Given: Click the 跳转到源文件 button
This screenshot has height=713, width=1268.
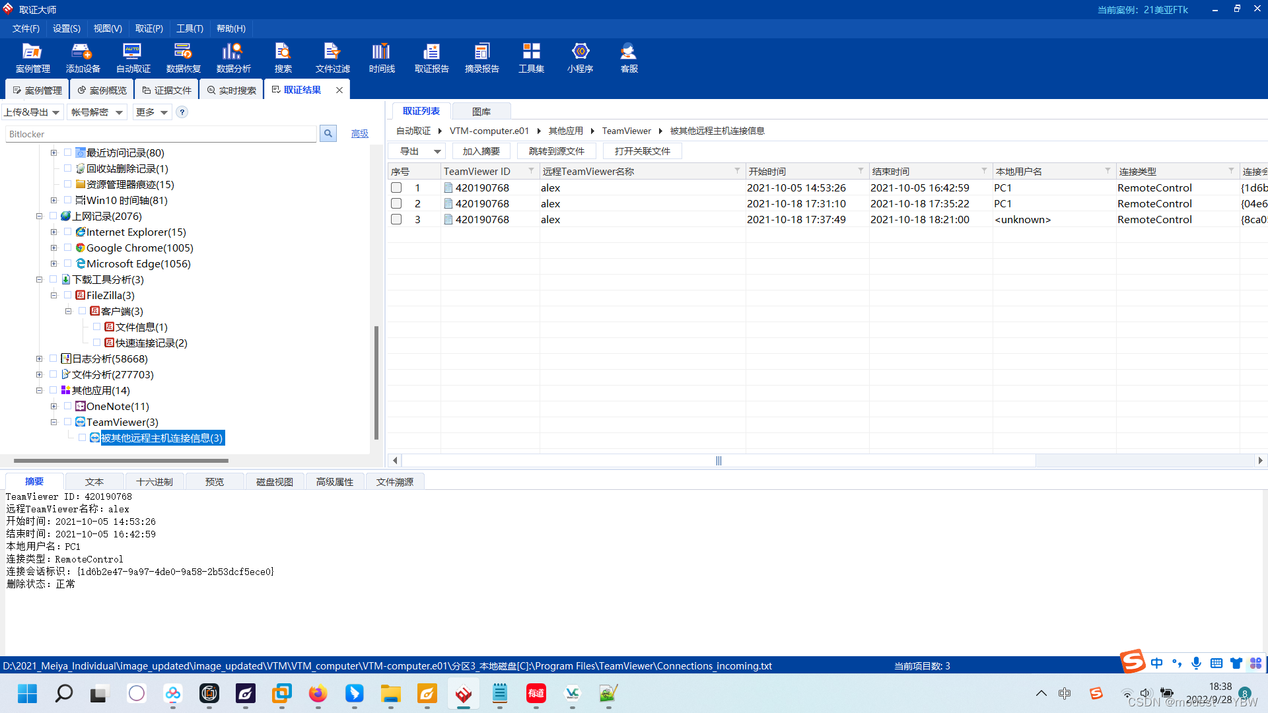Looking at the screenshot, I should pos(556,151).
